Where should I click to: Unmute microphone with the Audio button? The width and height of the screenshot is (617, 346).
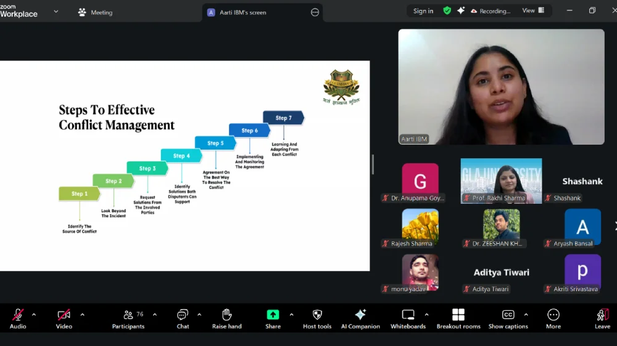point(18,315)
